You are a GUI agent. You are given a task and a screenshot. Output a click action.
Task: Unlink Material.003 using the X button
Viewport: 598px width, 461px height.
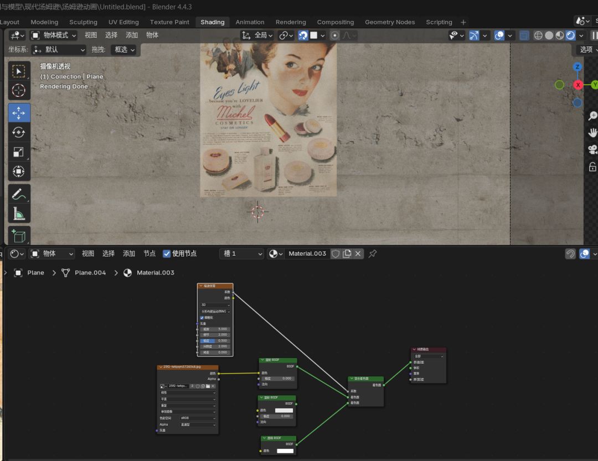358,253
